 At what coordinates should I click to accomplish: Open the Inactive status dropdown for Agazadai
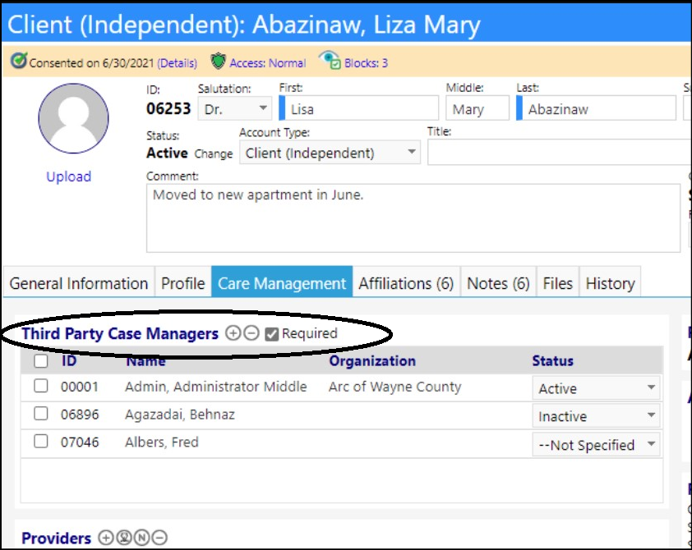596,415
